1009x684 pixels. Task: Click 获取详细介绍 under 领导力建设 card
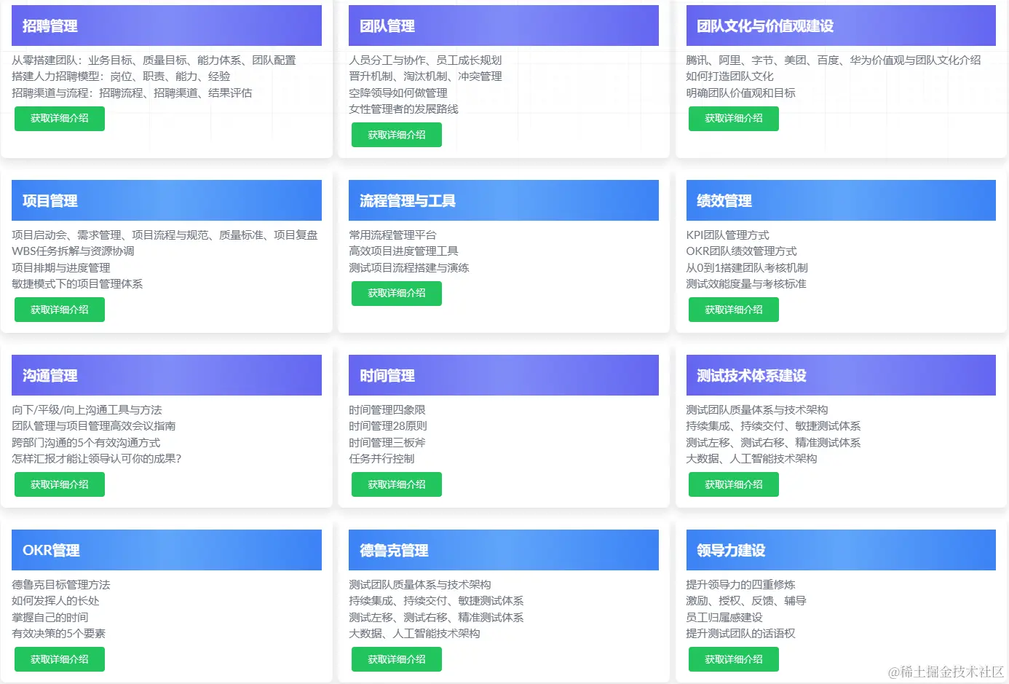tap(733, 659)
